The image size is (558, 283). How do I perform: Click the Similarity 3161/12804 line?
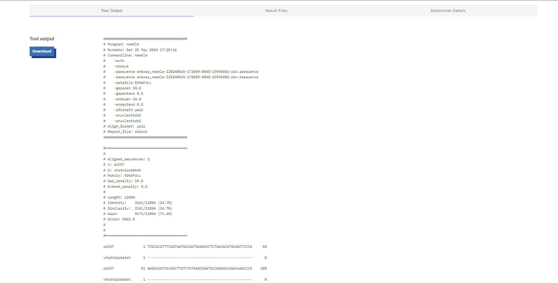click(x=138, y=208)
